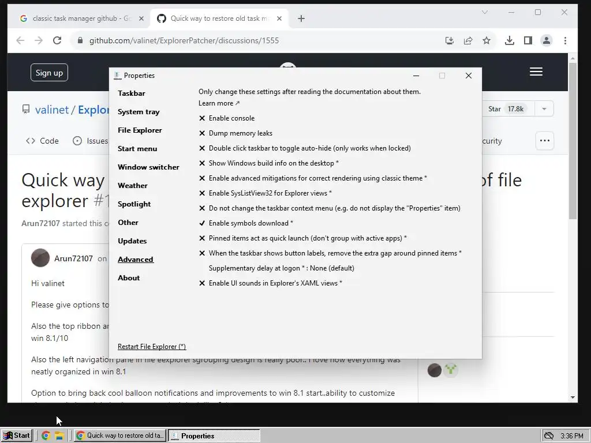Select Other section in Properties

(x=128, y=223)
